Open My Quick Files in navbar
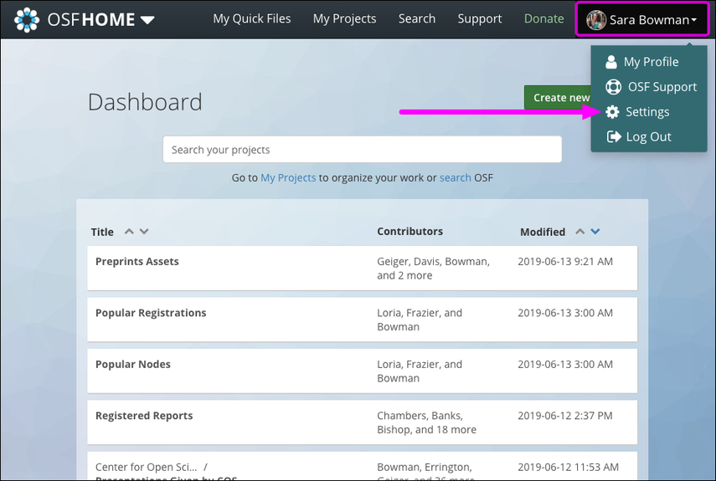This screenshot has width=716, height=481. (x=251, y=18)
